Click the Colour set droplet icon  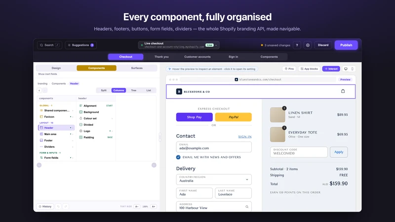pos(80,118)
